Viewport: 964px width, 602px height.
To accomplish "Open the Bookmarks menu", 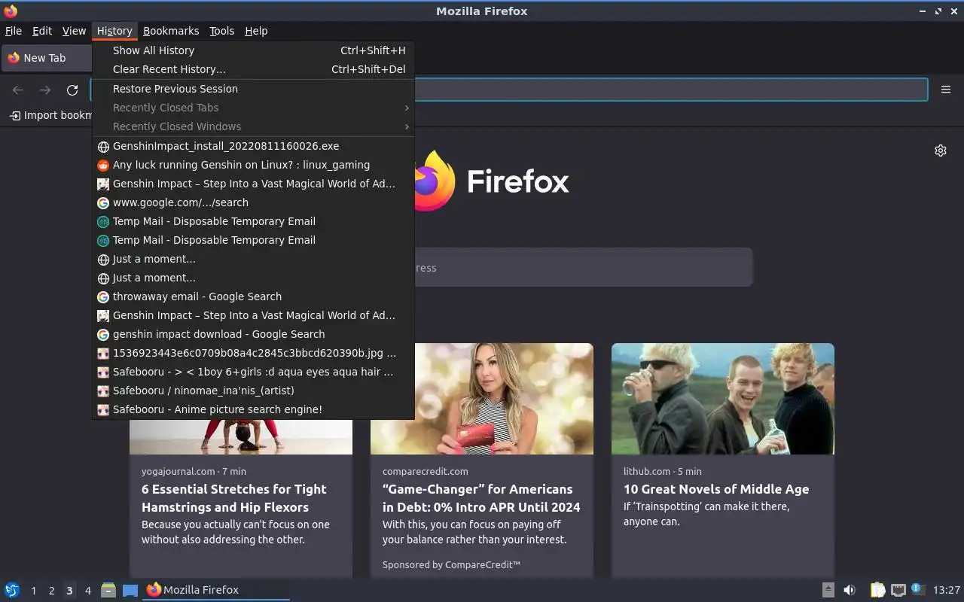I will click(x=171, y=31).
